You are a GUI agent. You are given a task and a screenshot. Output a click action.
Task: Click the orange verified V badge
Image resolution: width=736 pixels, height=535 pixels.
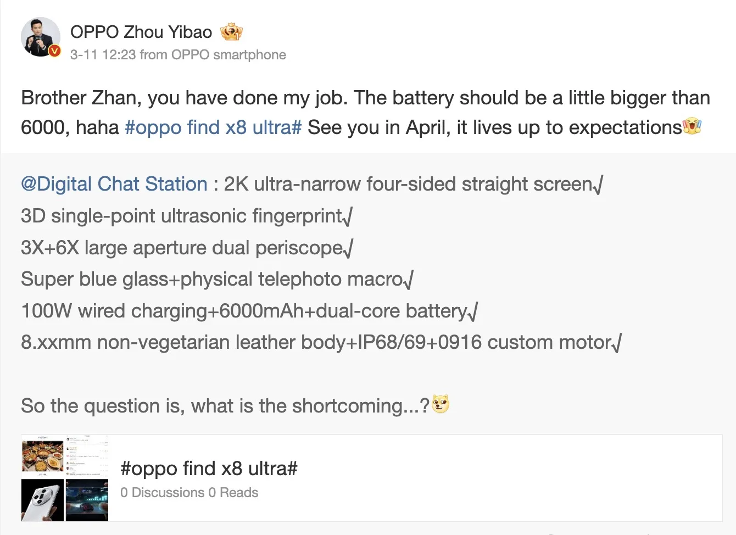coord(54,51)
